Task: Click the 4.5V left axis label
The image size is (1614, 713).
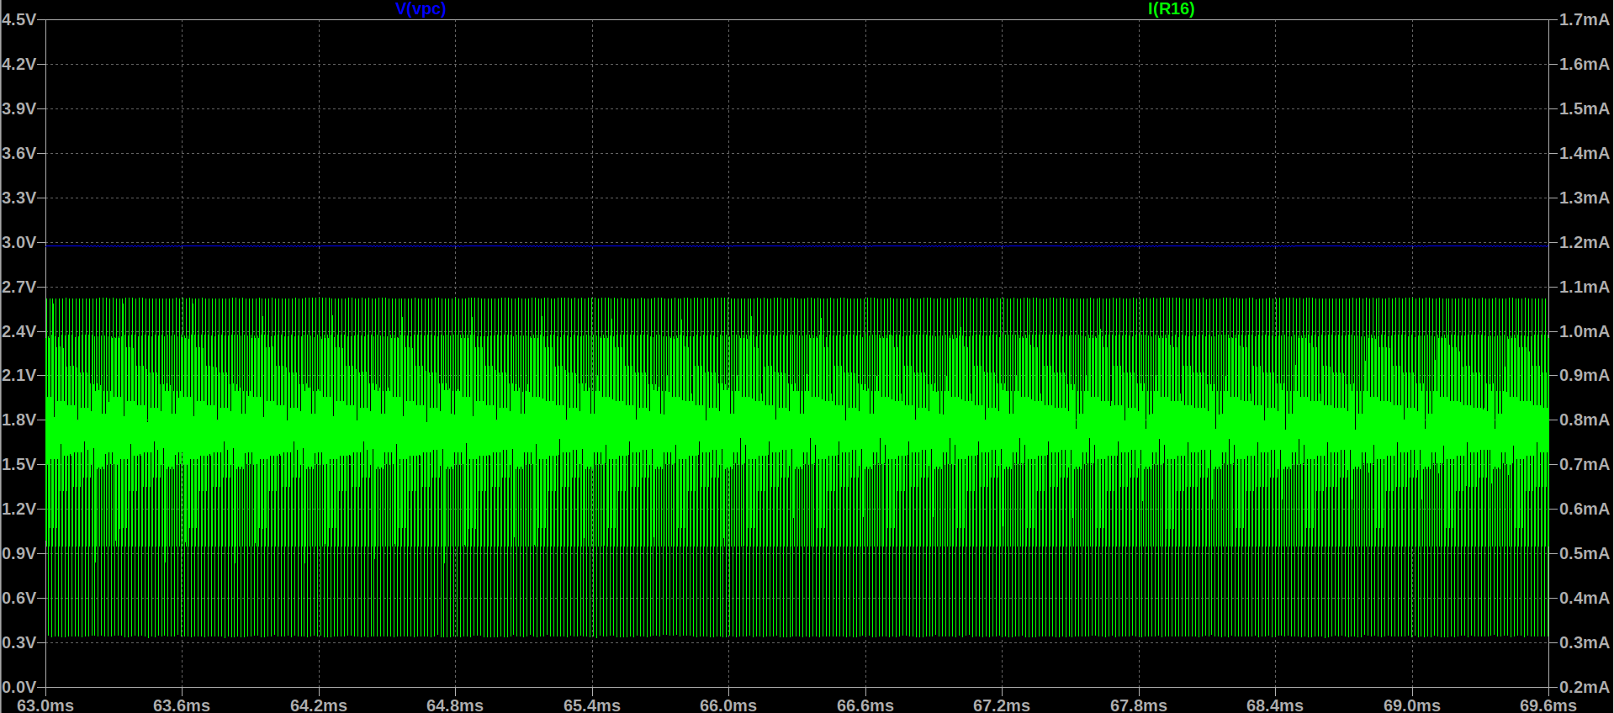Action: 19,19
